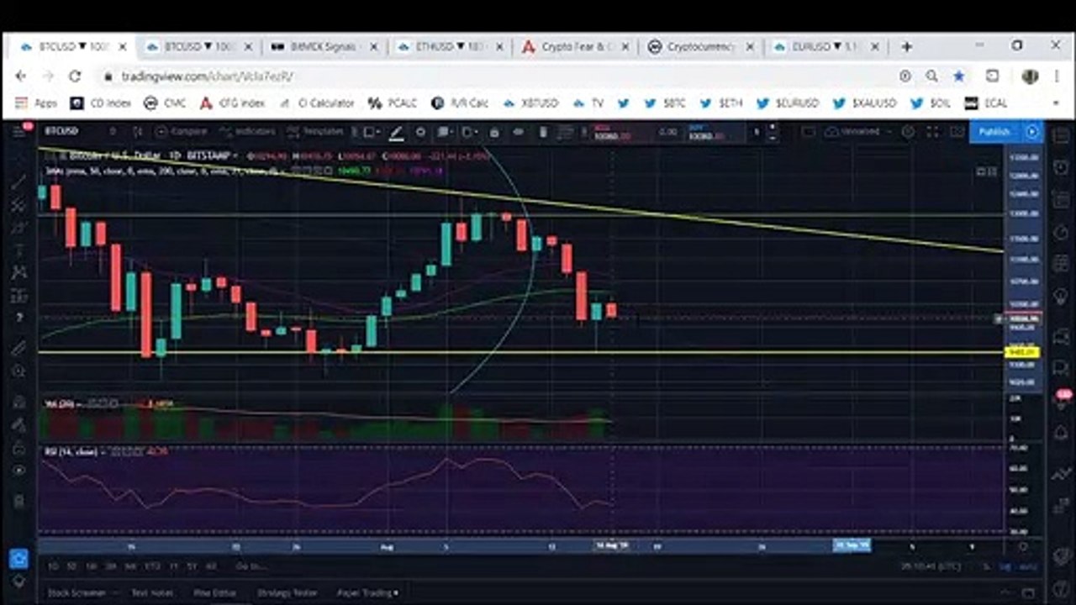
Task: Open the PCALC bookmark
Action: click(393, 103)
